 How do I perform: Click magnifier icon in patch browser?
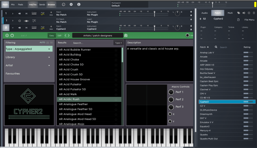tap(216, 47)
